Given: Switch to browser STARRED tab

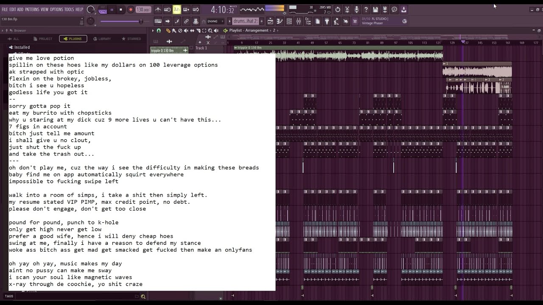Looking at the screenshot, I should point(131,39).
